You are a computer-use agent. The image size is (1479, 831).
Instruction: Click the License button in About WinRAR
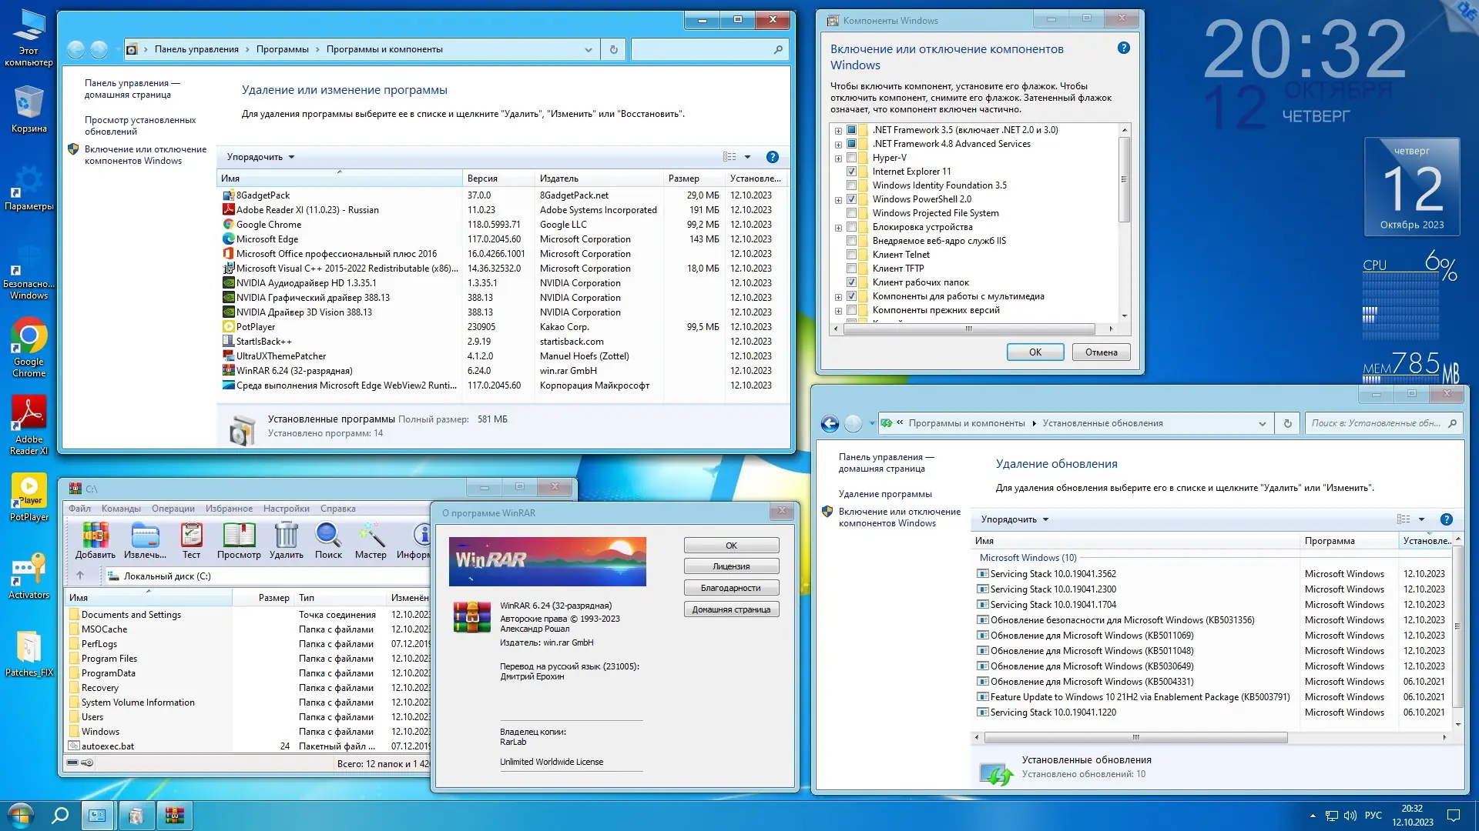point(730,566)
